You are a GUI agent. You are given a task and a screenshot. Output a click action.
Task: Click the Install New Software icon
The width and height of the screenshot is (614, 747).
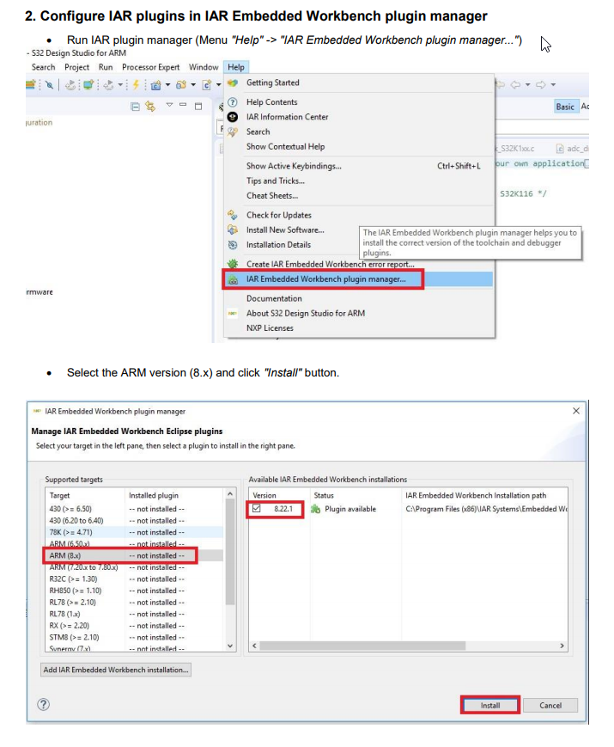pyautogui.click(x=232, y=230)
